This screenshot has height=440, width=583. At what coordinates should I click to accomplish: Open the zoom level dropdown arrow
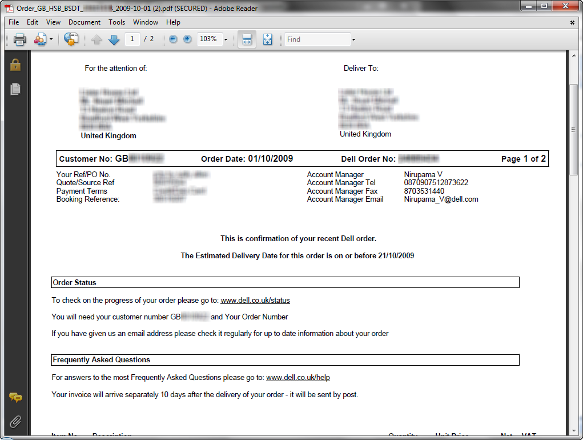coord(226,39)
